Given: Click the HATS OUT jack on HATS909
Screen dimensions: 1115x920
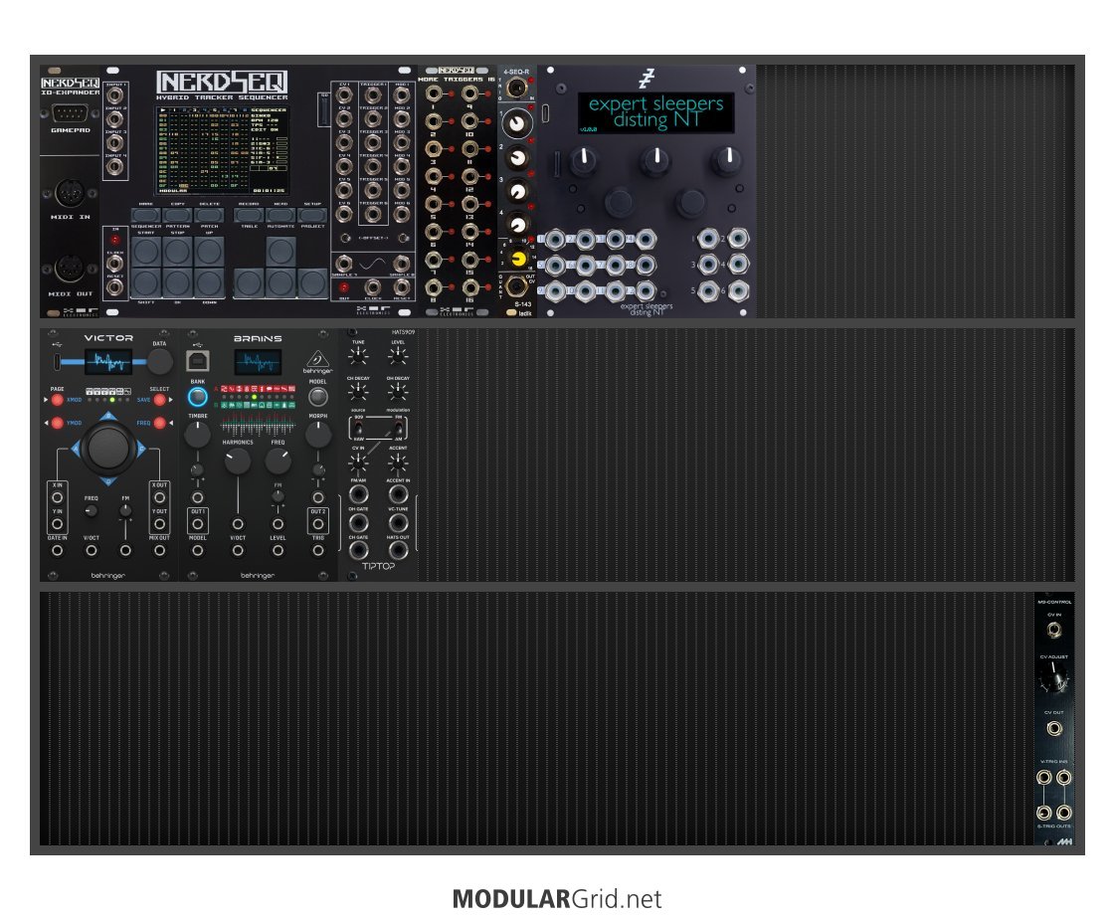Looking at the screenshot, I should (398, 550).
